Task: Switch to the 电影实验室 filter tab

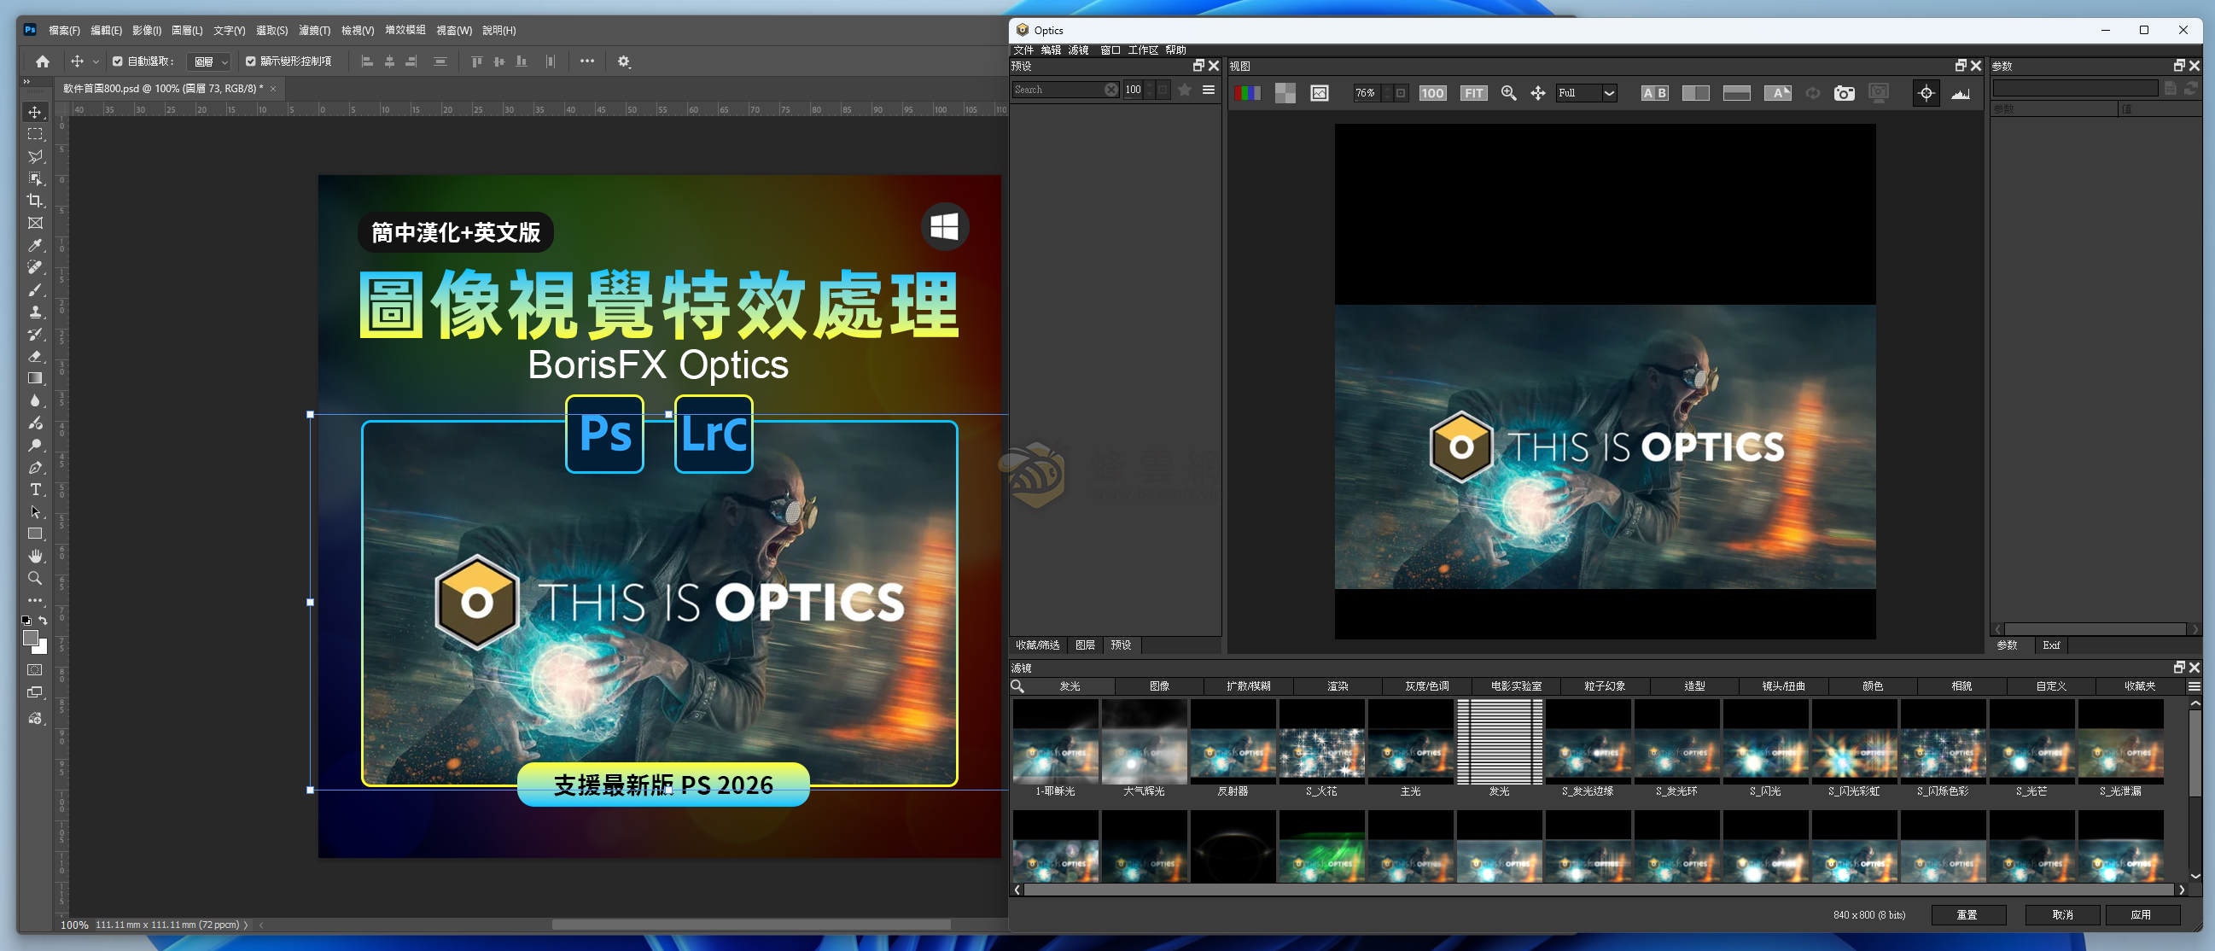Action: pos(1516,686)
